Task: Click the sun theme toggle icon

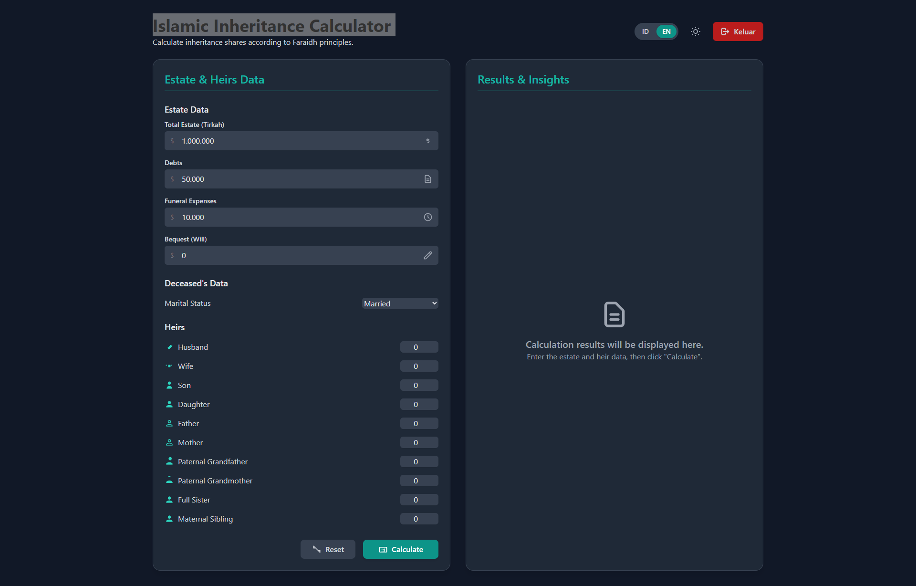Action: (695, 31)
